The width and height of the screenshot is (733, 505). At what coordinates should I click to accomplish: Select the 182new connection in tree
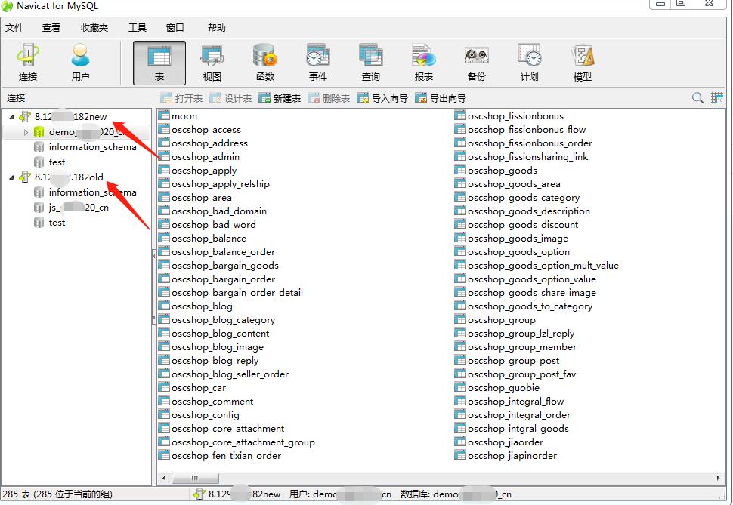point(70,117)
